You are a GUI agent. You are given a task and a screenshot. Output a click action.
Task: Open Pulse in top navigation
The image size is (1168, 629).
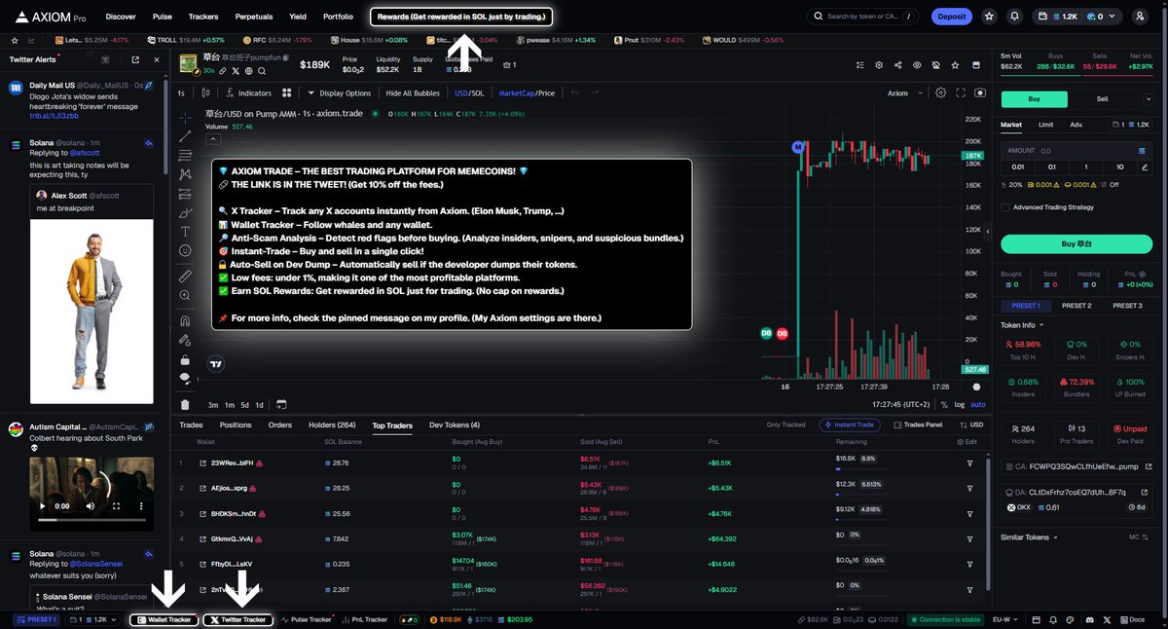[x=163, y=17]
